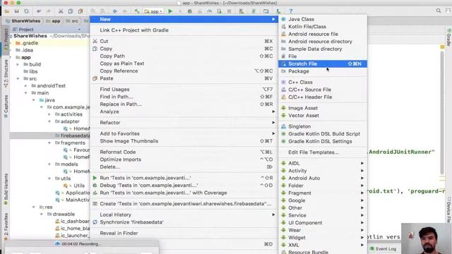Image resolution: width=452 pixels, height=254 pixels.
Task: Expand the XML submenu
Action: tap(323, 246)
